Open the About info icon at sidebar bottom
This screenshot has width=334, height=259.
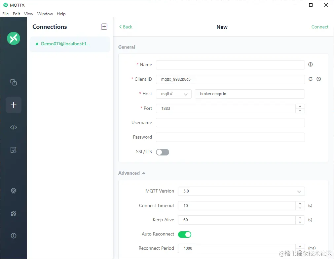(13, 236)
